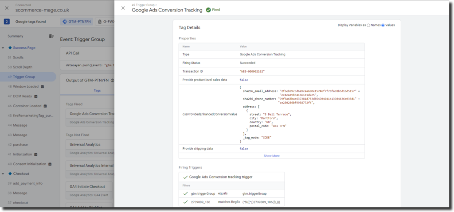Viewport: 454px width, 212px height.
Task: Click the cssProvidedEnhancedConversionValue property name
Action: (210, 115)
